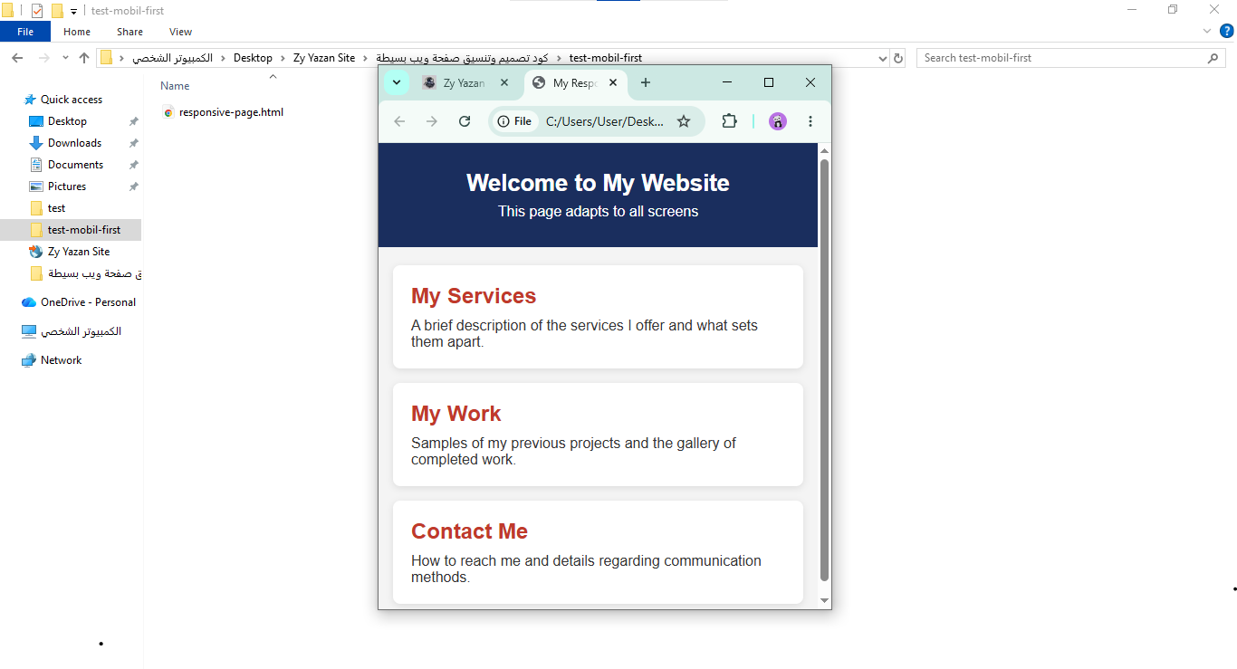Open the Chrome profile avatar
Viewport: 1237px width, 669px height.
coord(778,121)
